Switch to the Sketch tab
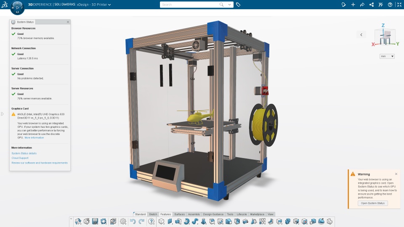 [153, 214]
